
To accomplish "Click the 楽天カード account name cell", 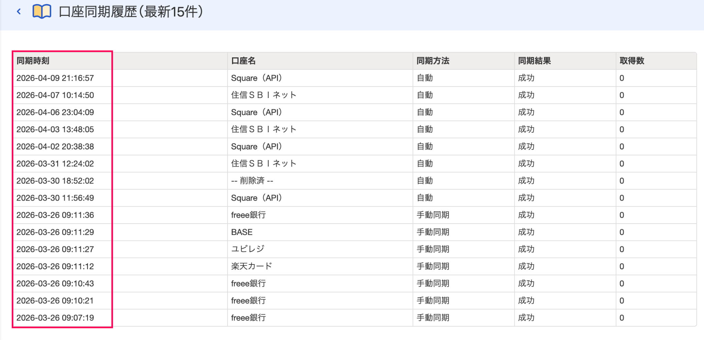I will tap(251, 266).
